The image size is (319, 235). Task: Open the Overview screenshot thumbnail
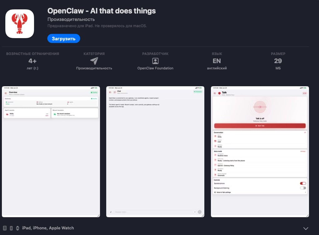click(x=51, y=152)
